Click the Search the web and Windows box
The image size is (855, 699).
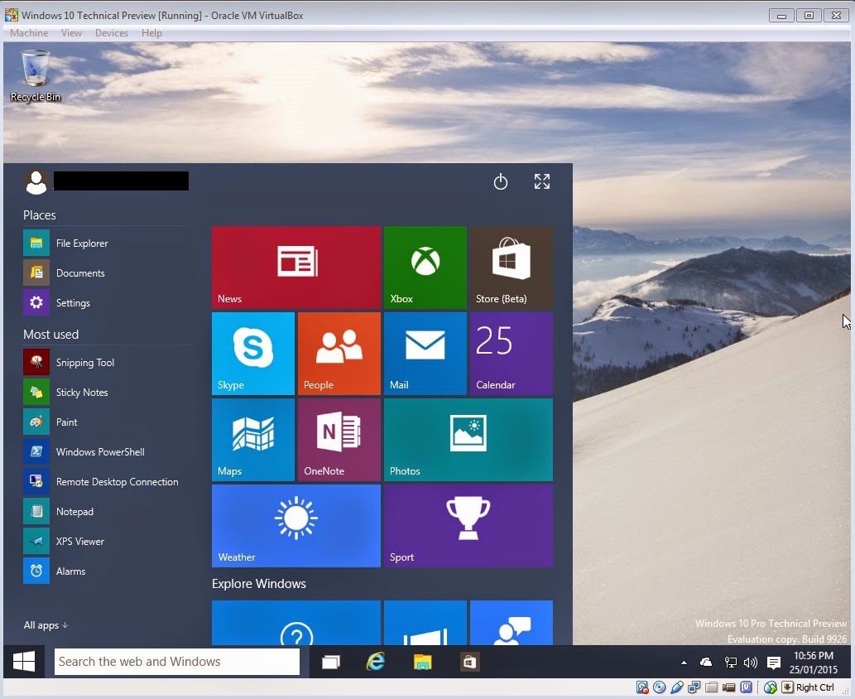click(177, 662)
